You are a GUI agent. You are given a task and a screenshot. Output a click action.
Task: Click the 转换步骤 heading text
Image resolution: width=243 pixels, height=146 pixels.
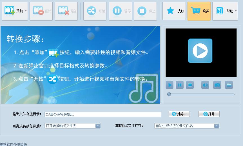pos(25,39)
